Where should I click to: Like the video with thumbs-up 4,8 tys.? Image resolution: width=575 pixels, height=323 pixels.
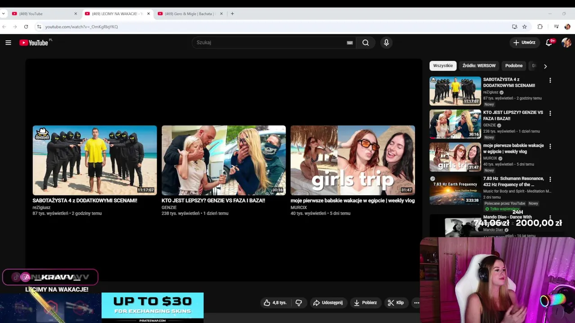(275, 303)
